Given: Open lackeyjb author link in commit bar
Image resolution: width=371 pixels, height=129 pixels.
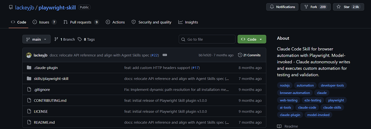Looking at the screenshot, I should click(41, 55).
